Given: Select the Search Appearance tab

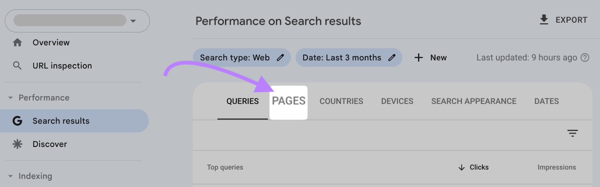Looking at the screenshot, I should 474,101.
